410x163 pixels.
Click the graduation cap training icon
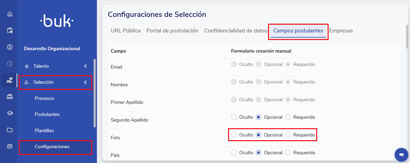pos(10,113)
